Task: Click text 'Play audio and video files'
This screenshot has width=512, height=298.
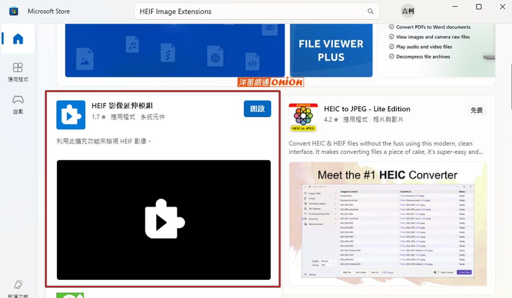Action: 424,47
